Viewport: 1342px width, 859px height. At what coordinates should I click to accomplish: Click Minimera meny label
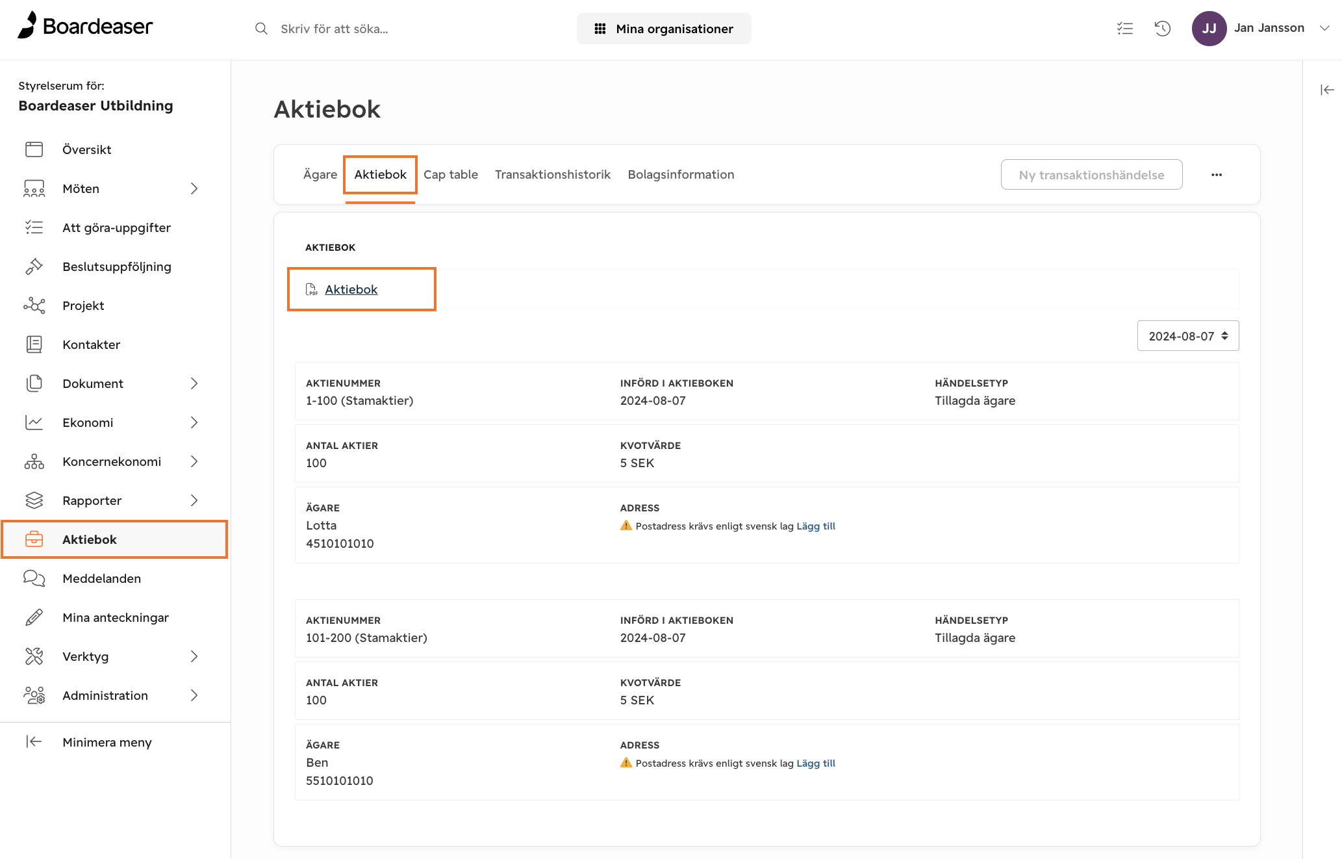coord(107,742)
